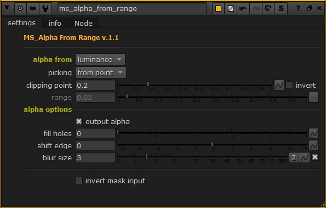Open the shift edge animation curve menu
This screenshot has height=208, width=326.
pos(313,145)
